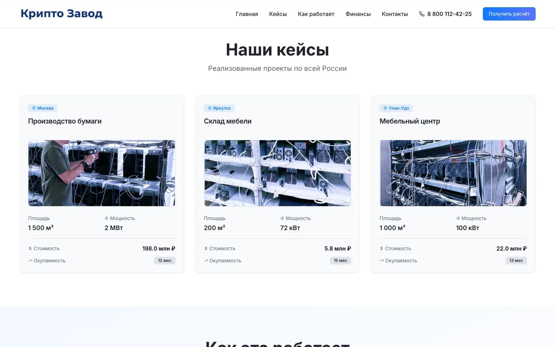The width and height of the screenshot is (555, 347).
Task: Click the trend arrow beside Окупаемость, Москва card
Action: coord(30,261)
